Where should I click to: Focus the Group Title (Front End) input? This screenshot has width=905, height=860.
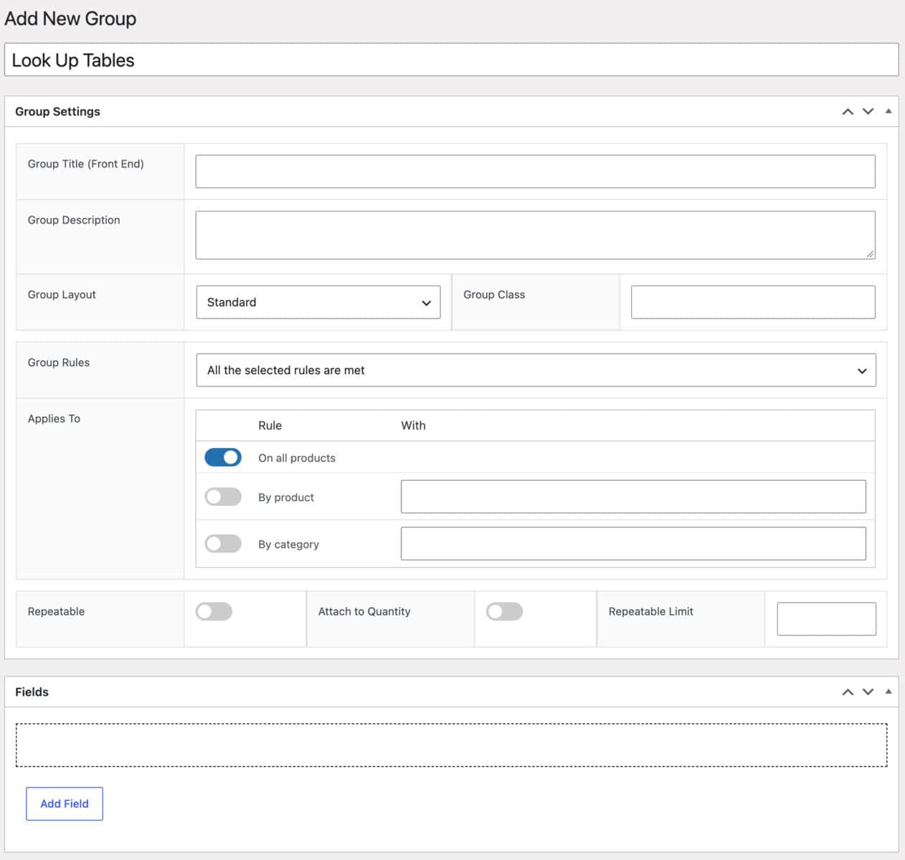[x=536, y=171]
